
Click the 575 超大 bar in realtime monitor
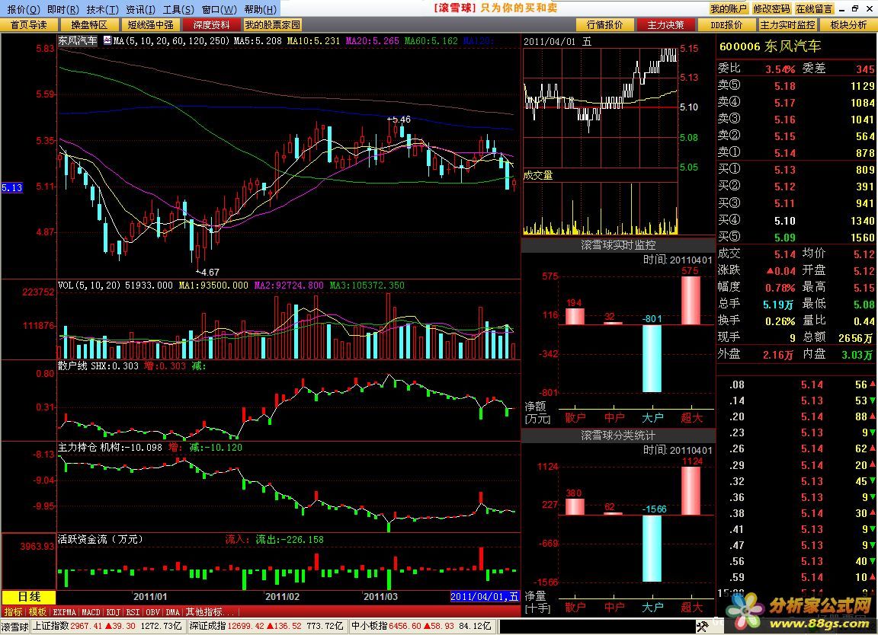coord(691,301)
